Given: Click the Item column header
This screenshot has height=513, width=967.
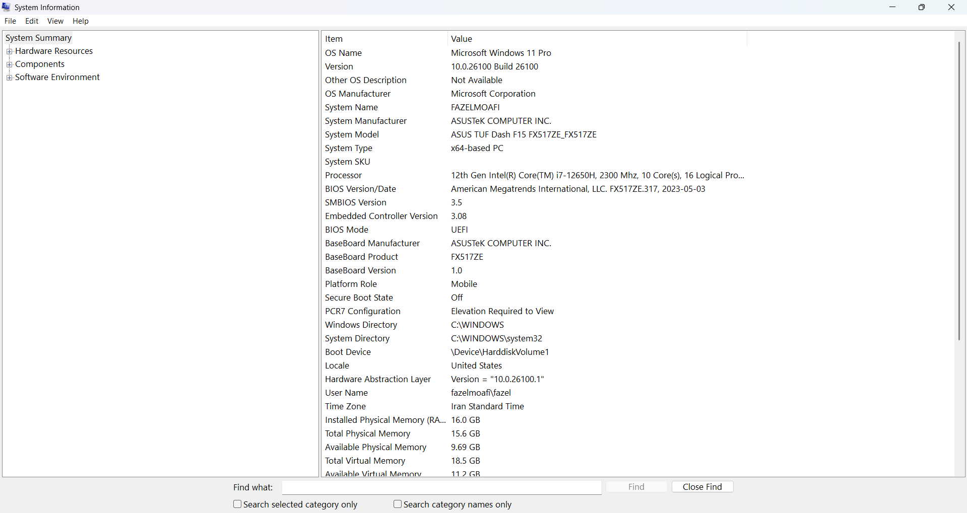Looking at the screenshot, I should tap(384, 39).
